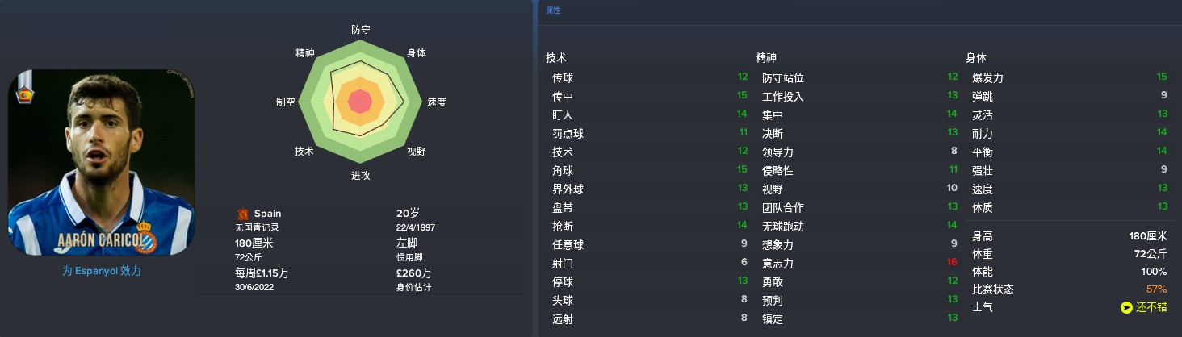
Task: Click the 比赛状态 57% value
Action: coord(1157,289)
